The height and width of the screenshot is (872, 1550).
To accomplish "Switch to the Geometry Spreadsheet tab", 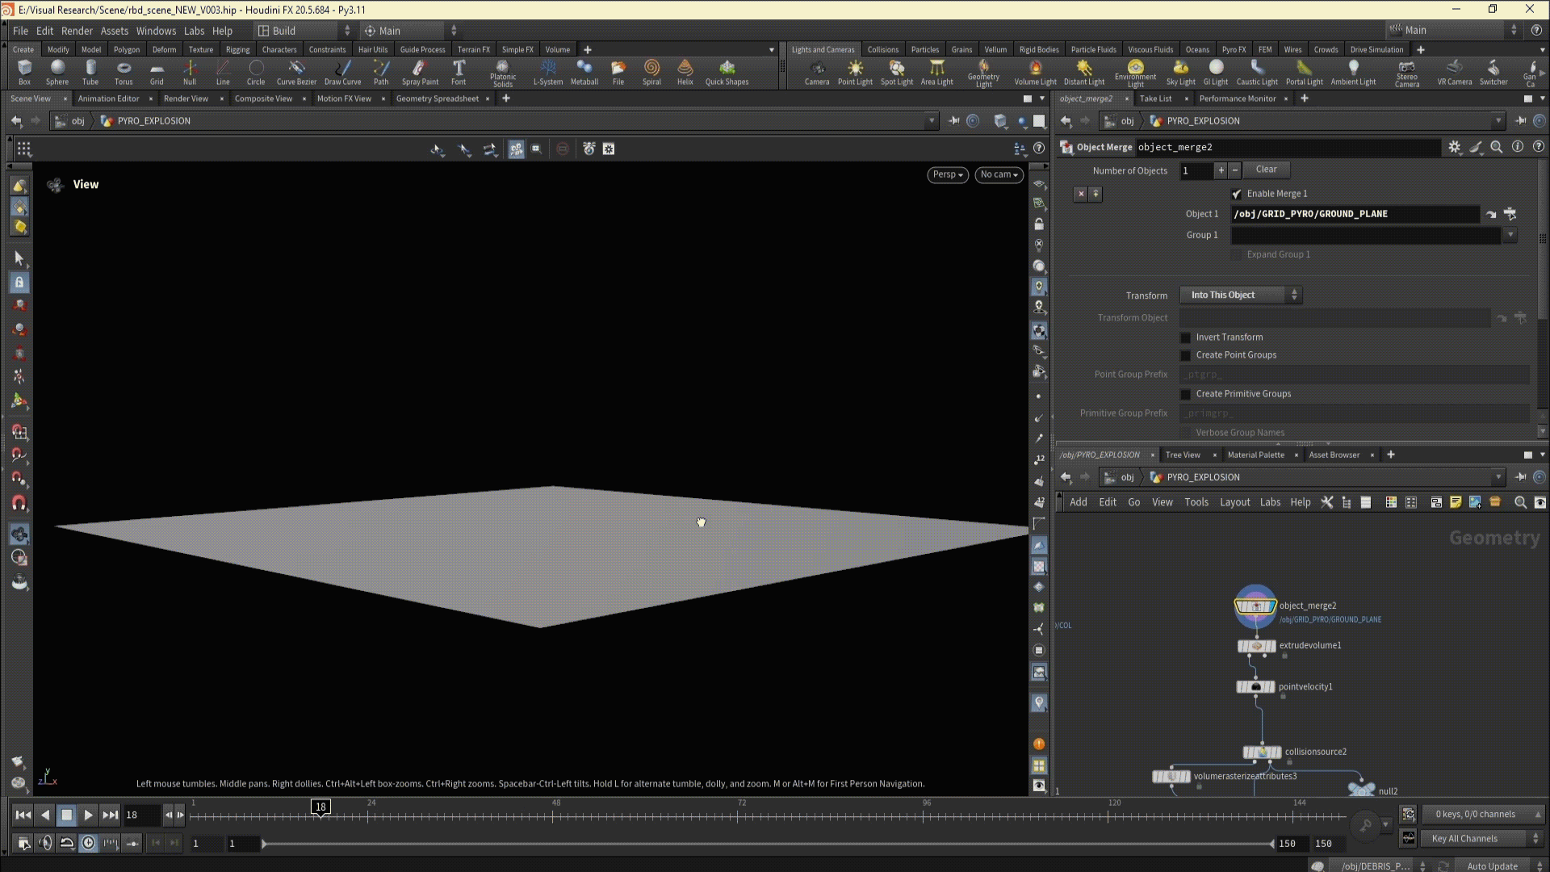I will point(437,99).
